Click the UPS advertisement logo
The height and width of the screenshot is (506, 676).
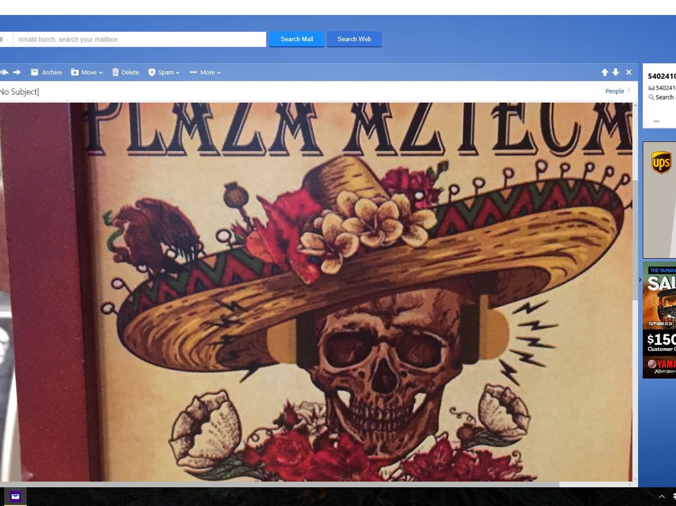pyautogui.click(x=661, y=163)
